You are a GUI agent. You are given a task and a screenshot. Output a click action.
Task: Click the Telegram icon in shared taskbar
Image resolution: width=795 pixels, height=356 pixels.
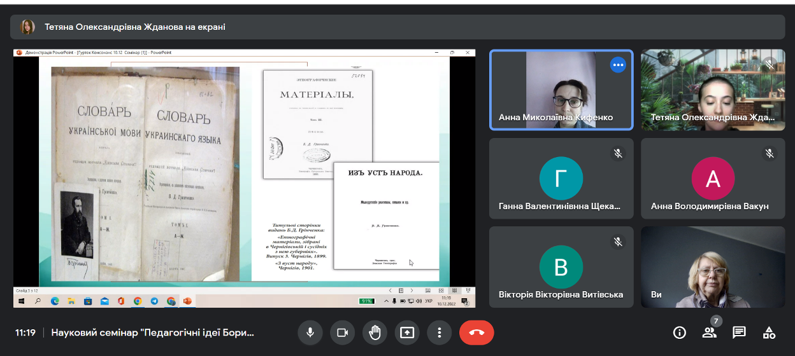154,301
